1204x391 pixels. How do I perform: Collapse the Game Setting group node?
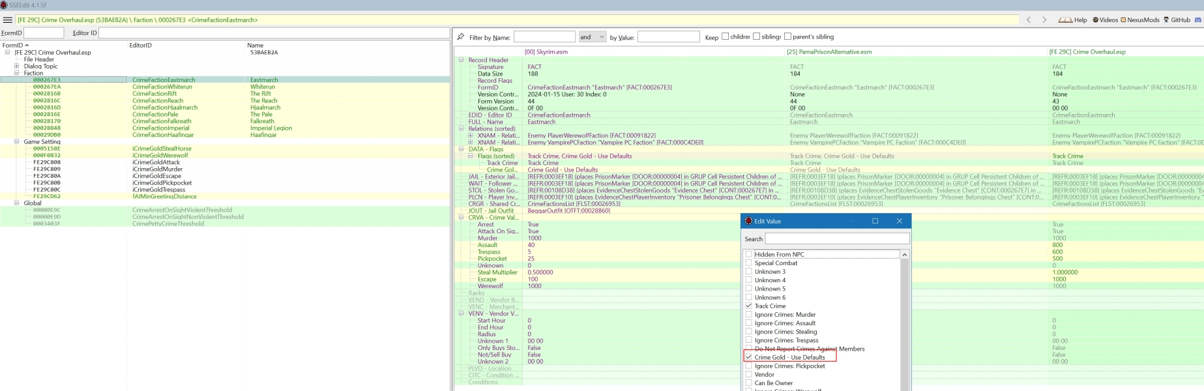coord(17,141)
